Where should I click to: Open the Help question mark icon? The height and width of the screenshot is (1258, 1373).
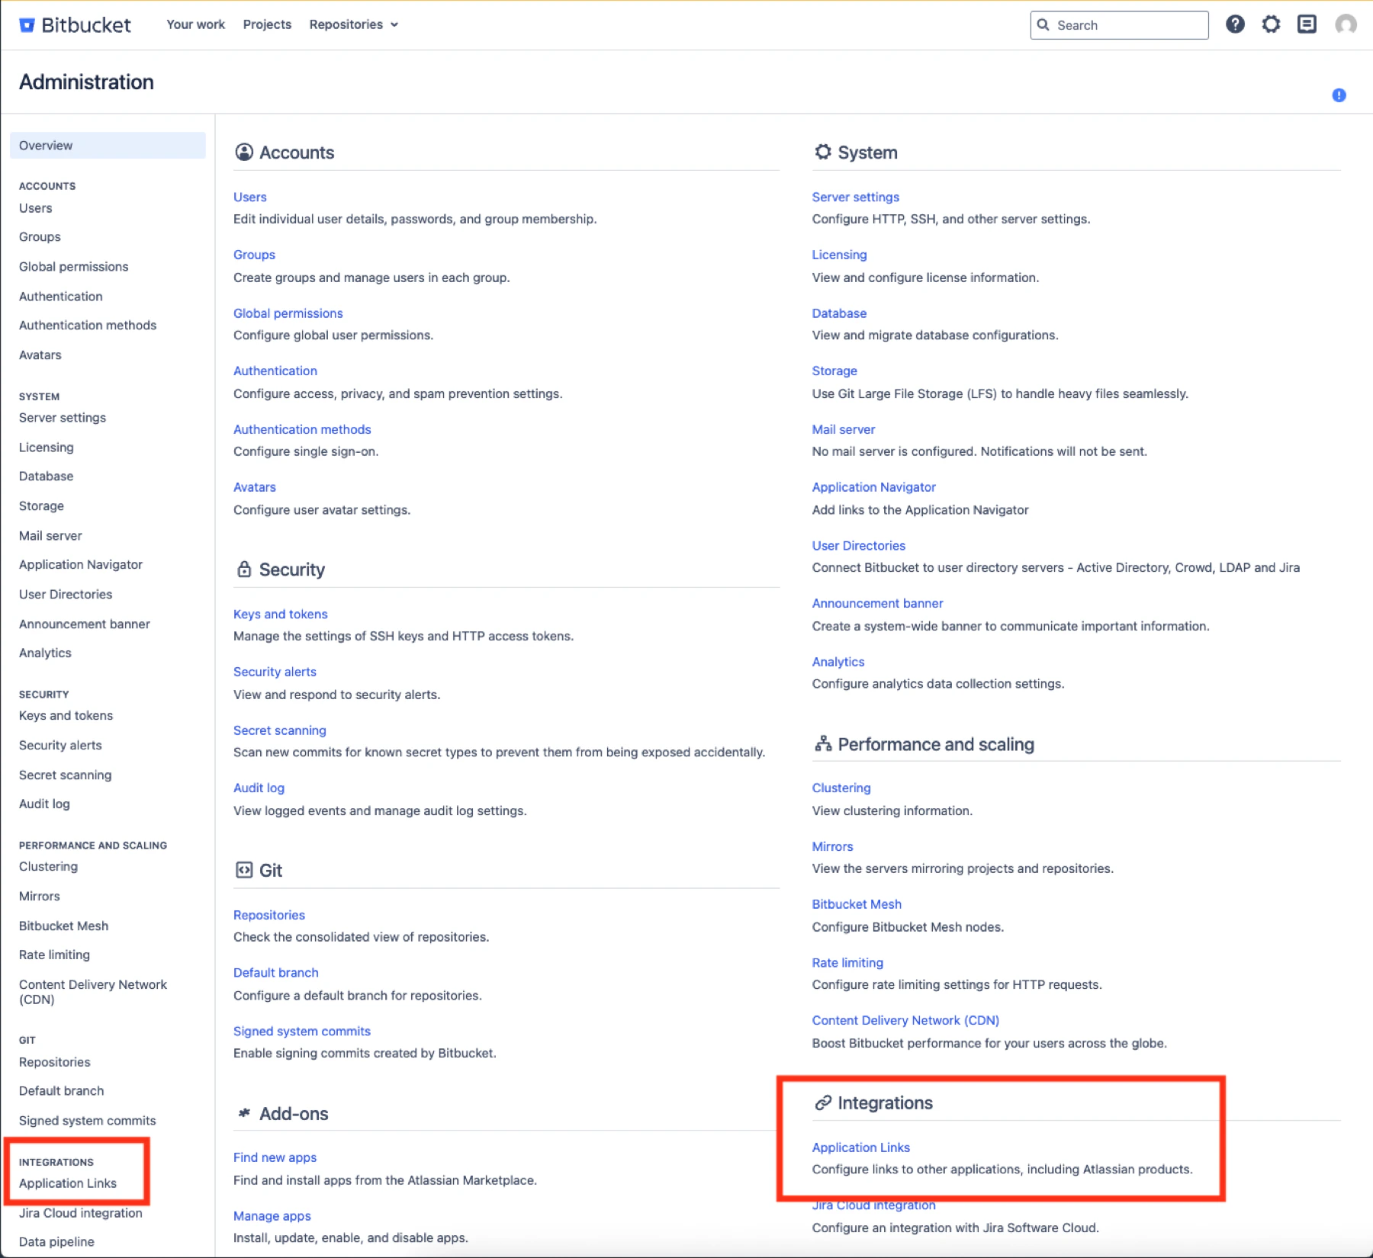(x=1235, y=24)
